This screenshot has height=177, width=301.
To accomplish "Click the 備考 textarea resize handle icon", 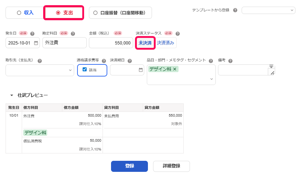I will point(272,73).
